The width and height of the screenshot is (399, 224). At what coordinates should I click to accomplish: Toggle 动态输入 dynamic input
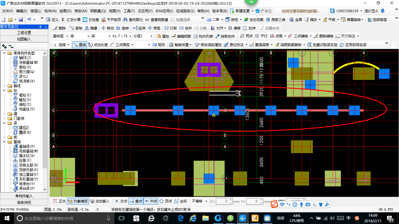(99, 201)
